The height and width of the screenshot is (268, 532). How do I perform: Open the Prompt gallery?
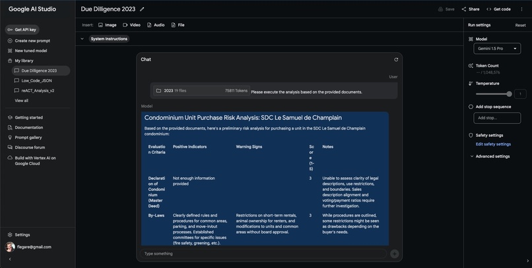pyautogui.click(x=25, y=138)
